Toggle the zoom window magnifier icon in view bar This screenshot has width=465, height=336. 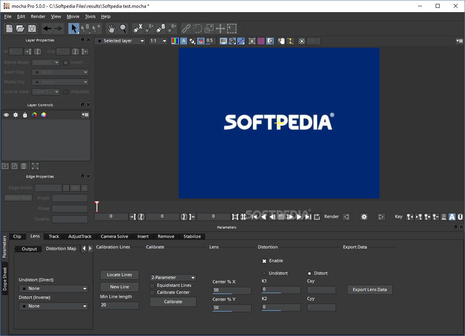tap(270, 41)
